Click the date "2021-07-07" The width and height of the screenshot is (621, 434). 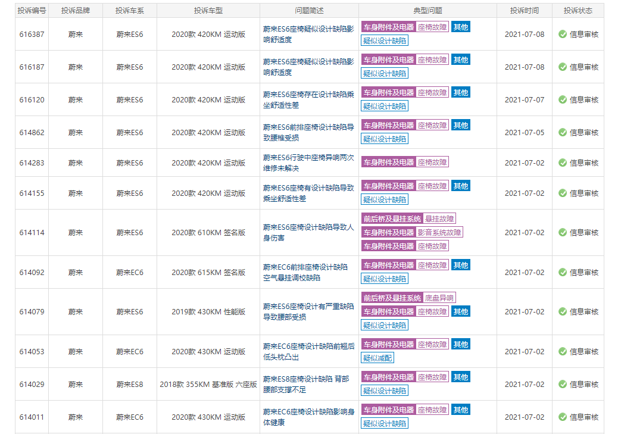(x=525, y=100)
